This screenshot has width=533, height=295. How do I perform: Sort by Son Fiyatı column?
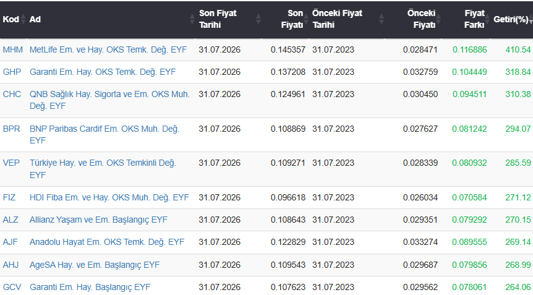coord(291,19)
